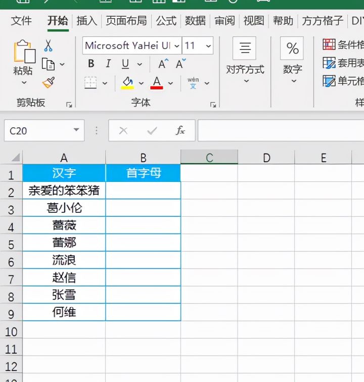Expand the Copy options arrow

coord(62,64)
